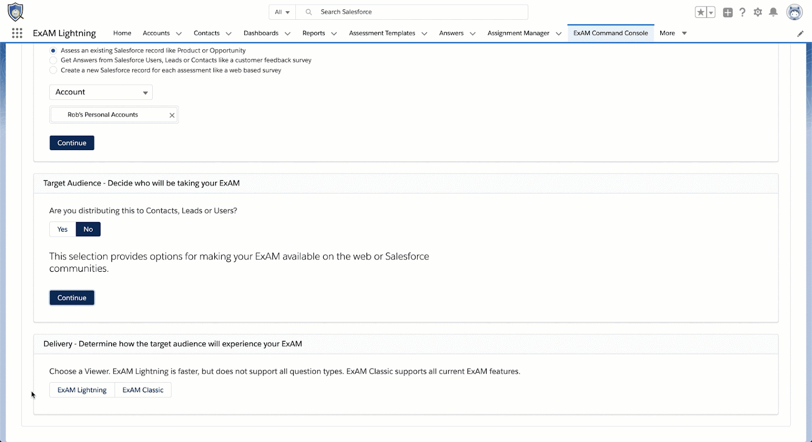Expand the Dashboards tab chevron
The height and width of the screenshot is (442, 812).
coord(287,33)
